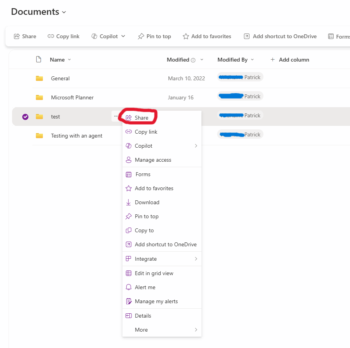Click the Forms icon in context menu
This screenshot has height=348, width=350.
pyautogui.click(x=129, y=174)
